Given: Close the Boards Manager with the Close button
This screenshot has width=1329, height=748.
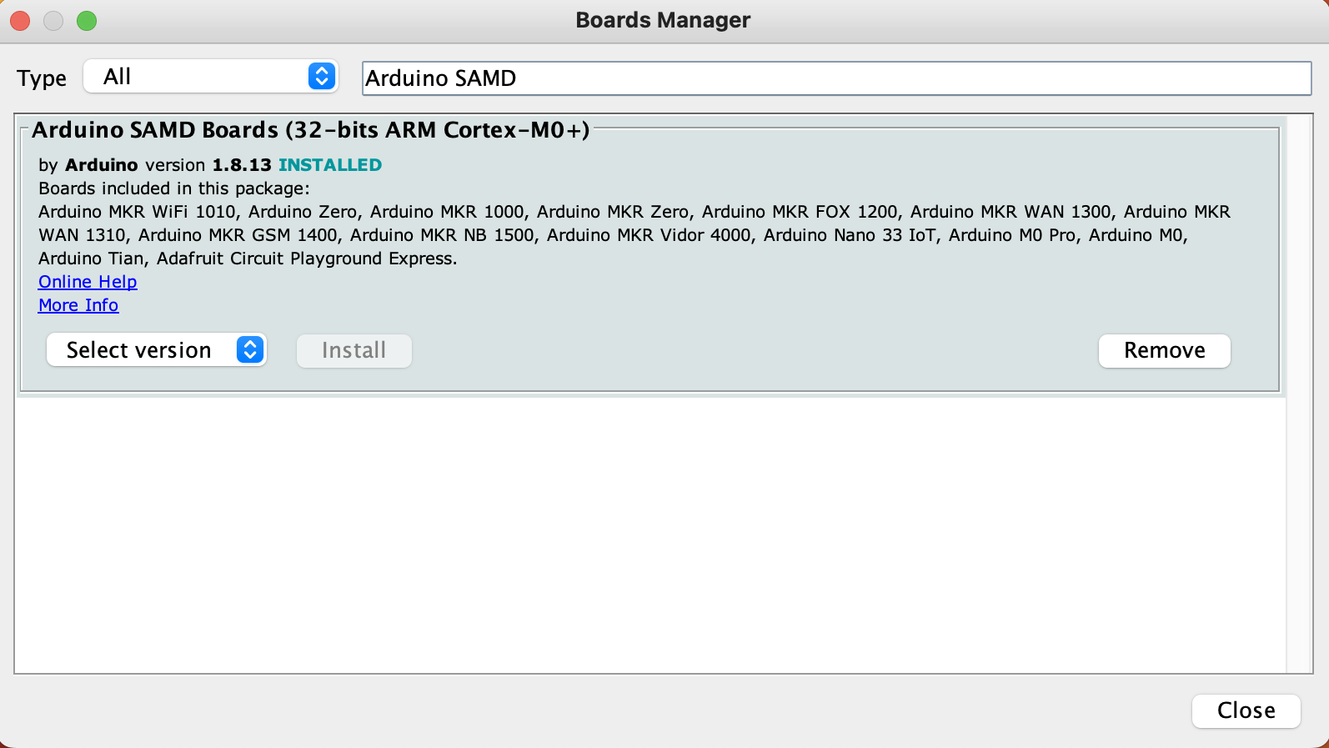Looking at the screenshot, I should (1246, 710).
